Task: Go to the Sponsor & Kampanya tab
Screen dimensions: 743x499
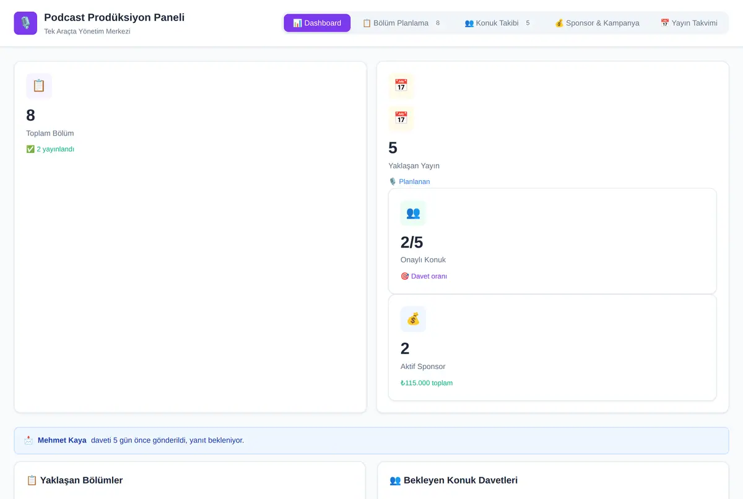Action: pyautogui.click(x=597, y=23)
